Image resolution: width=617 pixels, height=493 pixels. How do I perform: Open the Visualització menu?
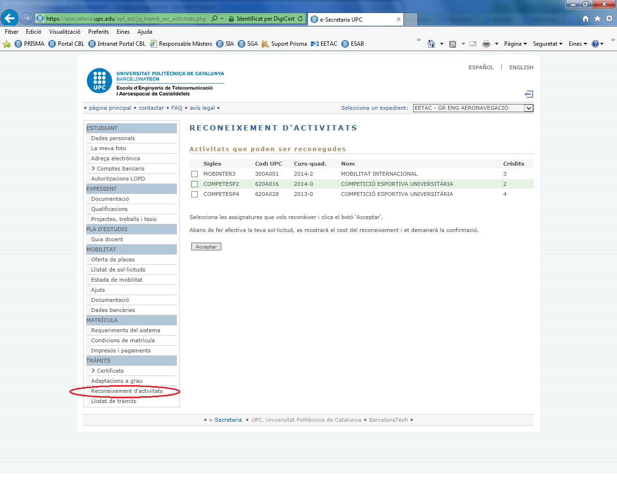(x=65, y=32)
